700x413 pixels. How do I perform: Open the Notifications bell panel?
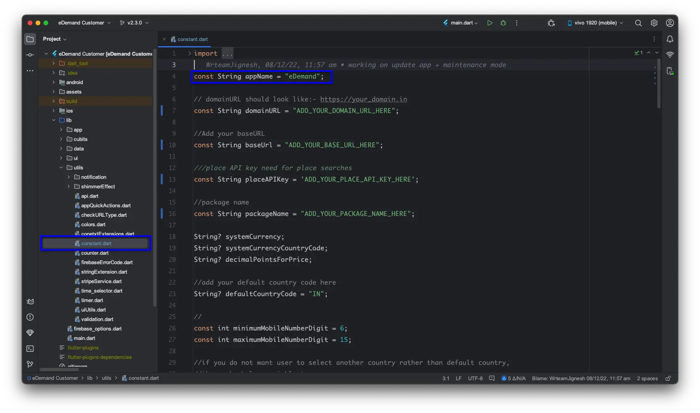coord(670,39)
